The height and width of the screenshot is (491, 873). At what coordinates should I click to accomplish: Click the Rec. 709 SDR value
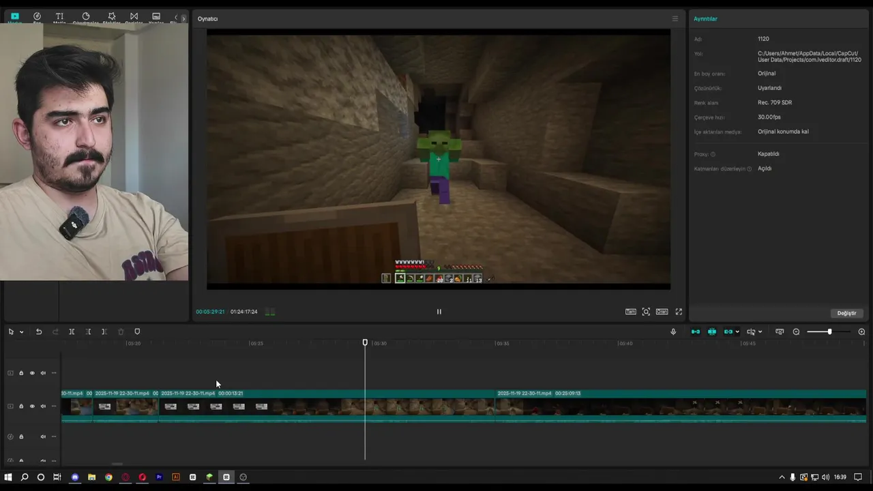tap(775, 102)
